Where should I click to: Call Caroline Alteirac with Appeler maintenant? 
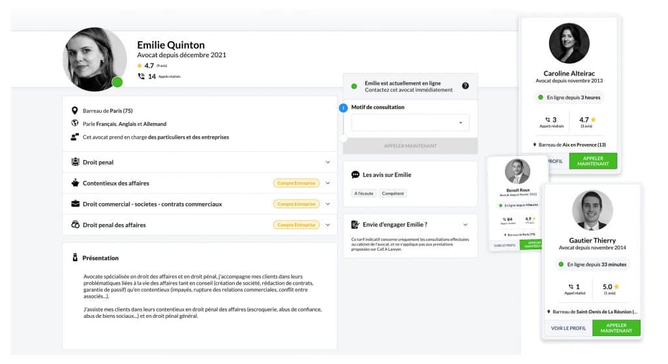[x=593, y=161]
